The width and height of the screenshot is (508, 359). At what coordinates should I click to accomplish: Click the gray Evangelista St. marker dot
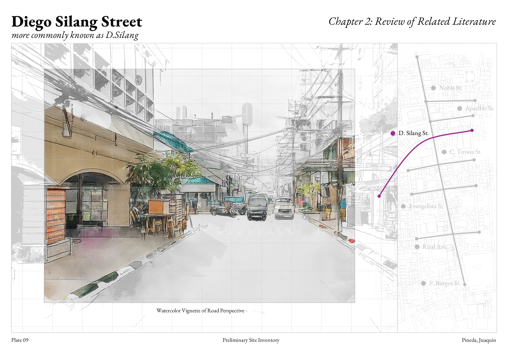(403, 206)
